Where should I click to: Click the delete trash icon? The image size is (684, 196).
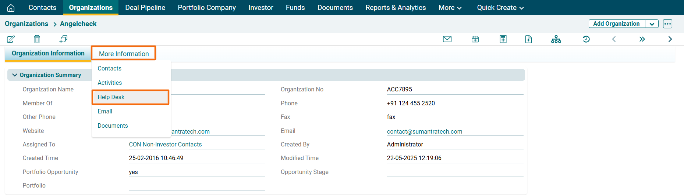pos(37,39)
